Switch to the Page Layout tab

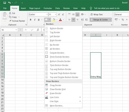pyautogui.click(x=35, y=8)
